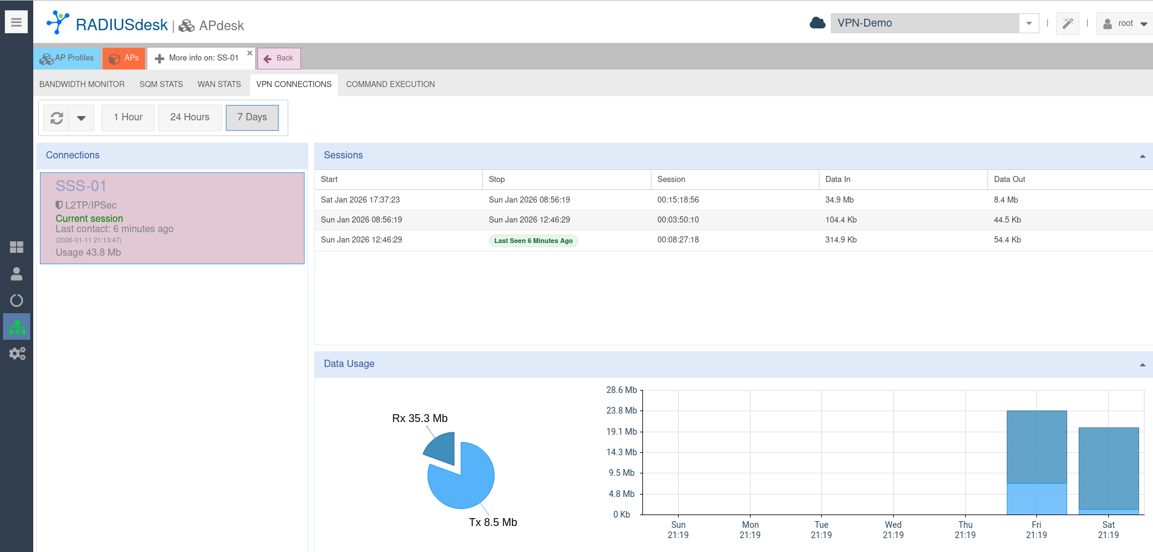Viewport: 1153px width, 552px height.
Task: Collapse the Sessions panel
Action: tap(1142, 156)
